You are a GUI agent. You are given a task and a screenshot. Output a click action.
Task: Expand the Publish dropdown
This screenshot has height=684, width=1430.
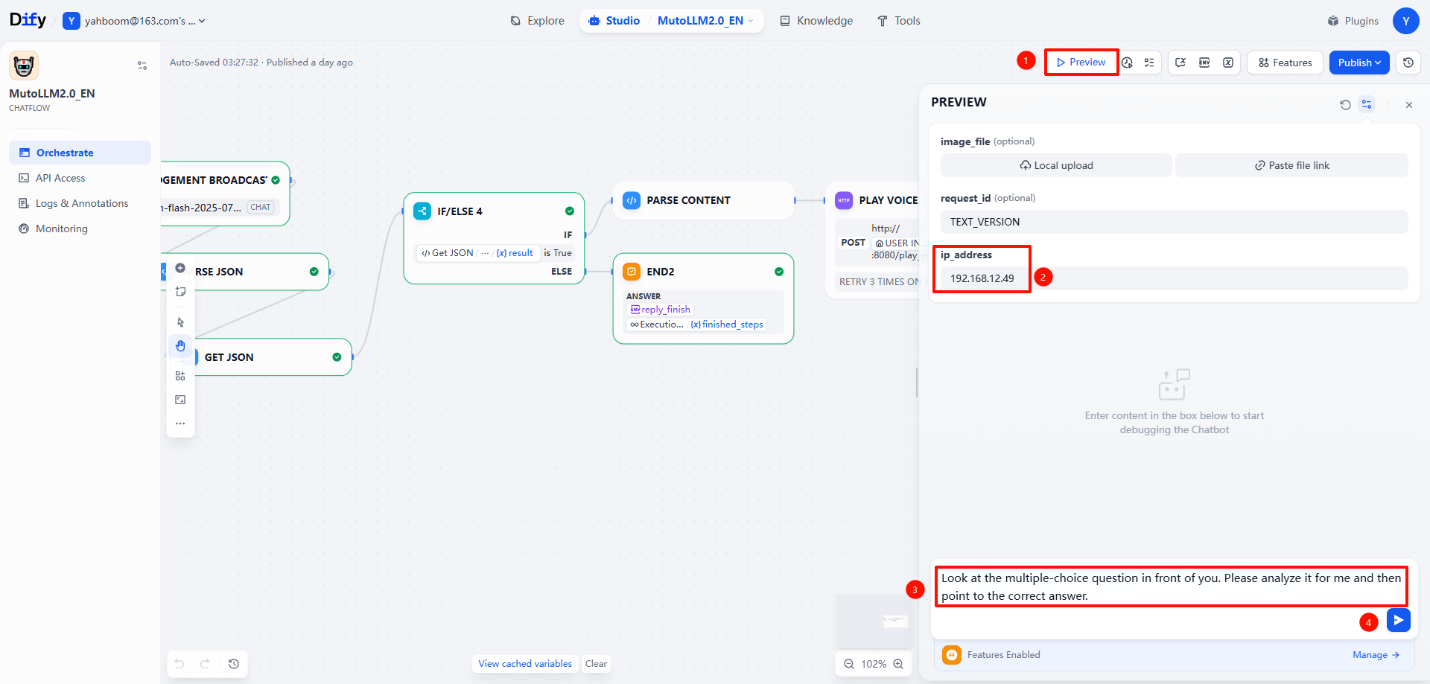point(1359,63)
